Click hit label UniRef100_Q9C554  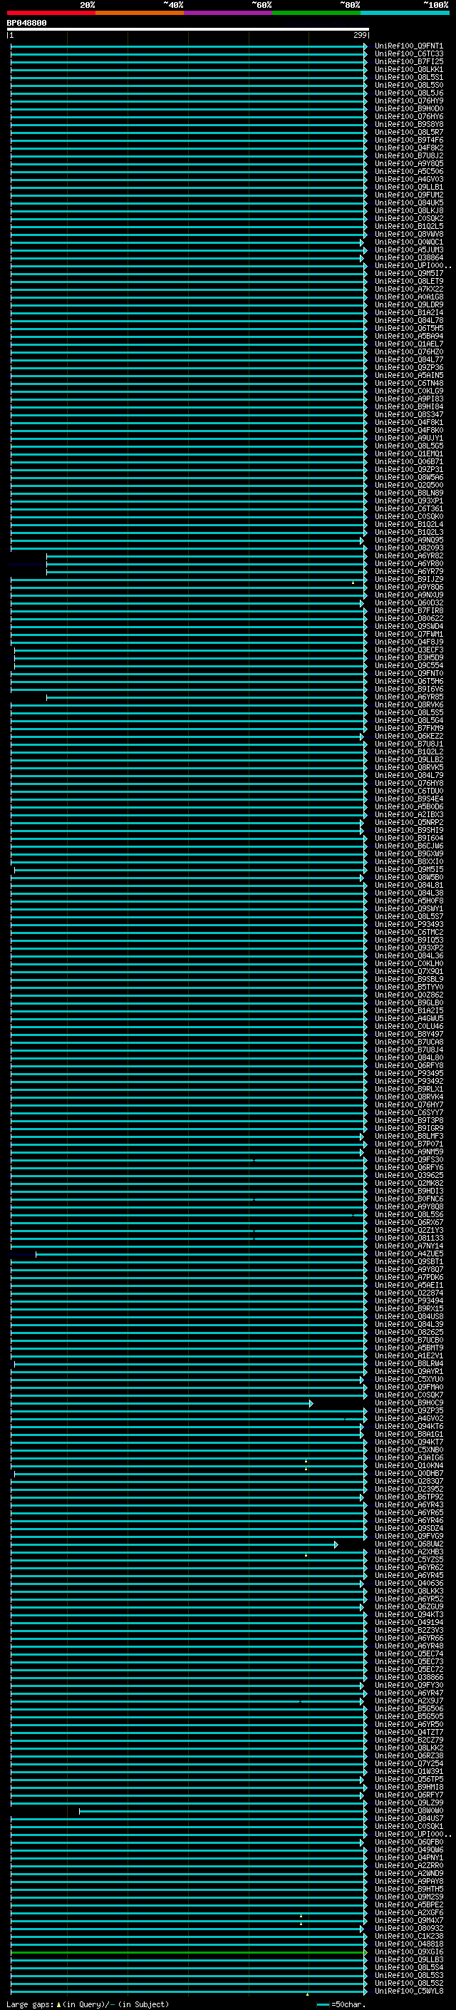pyautogui.click(x=408, y=665)
